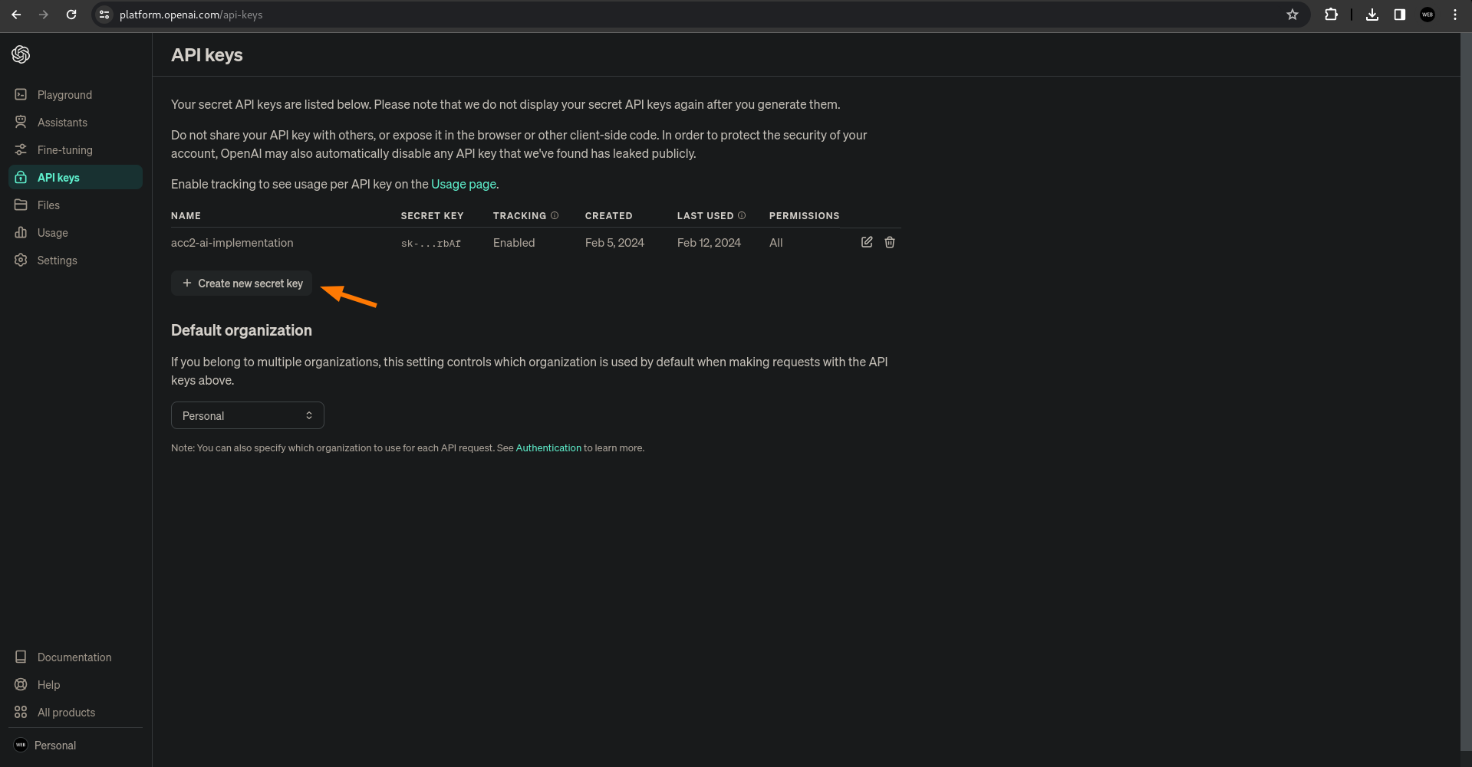Click the All products grid icon
The height and width of the screenshot is (767, 1472).
click(x=21, y=712)
